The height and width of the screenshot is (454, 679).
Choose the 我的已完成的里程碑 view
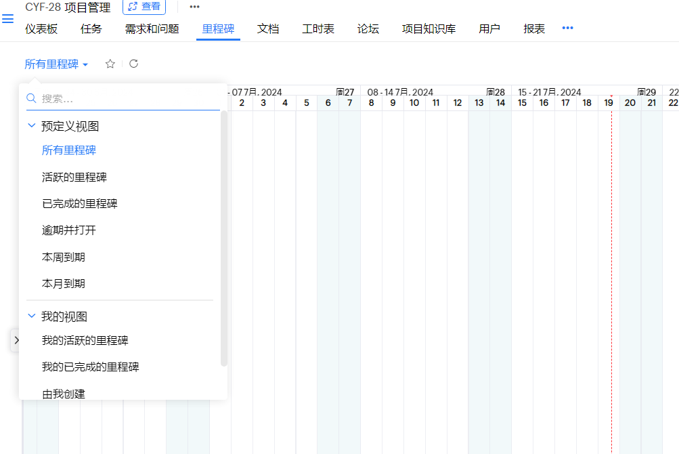pyautogui.click(x=90, y=367)
